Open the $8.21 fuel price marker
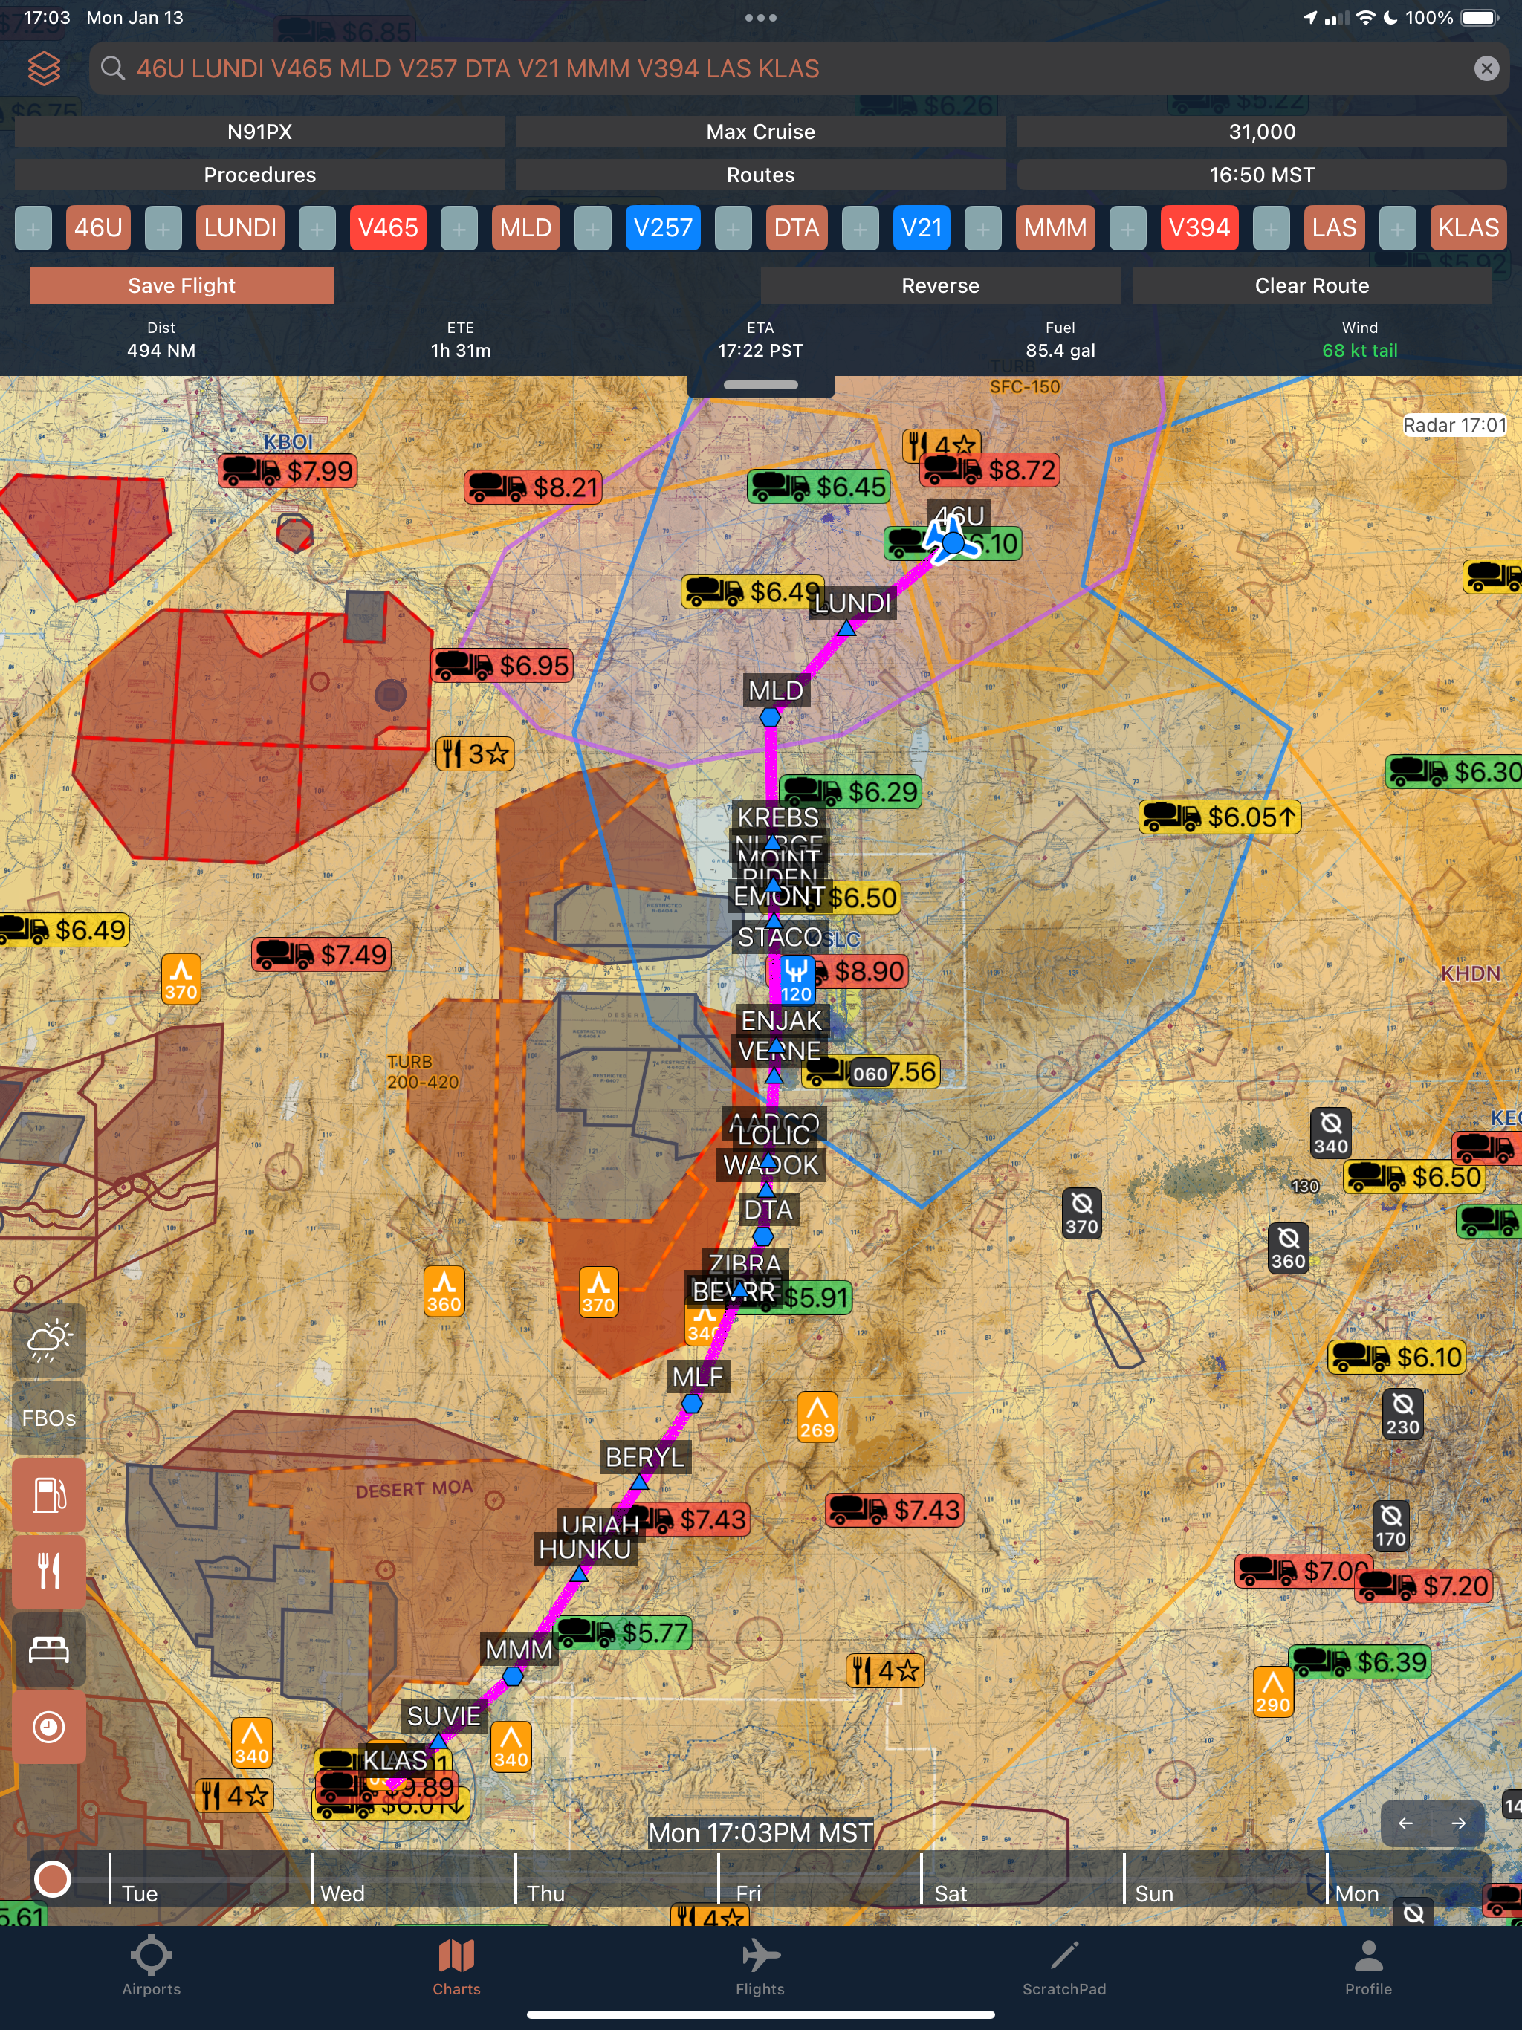Screen dimensions: 1522x2030 click(534, 487)
